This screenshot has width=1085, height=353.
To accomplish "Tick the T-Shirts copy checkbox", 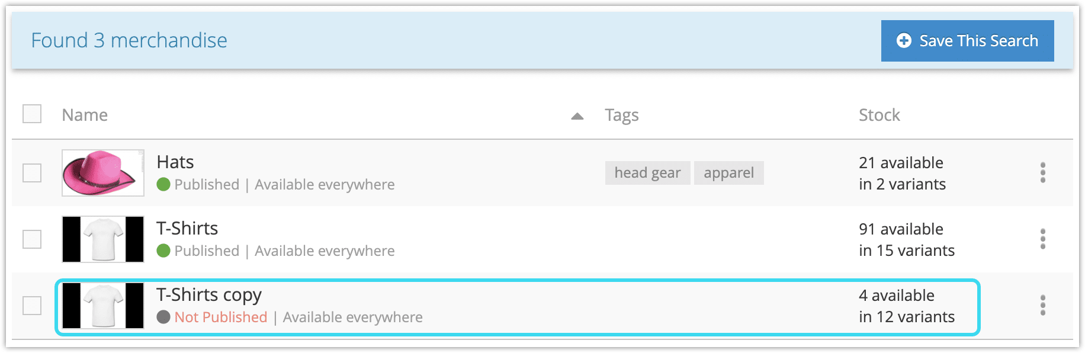I will point(32,306).
